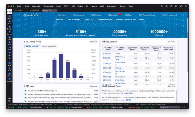
Task: Switch to the ESG screening tab
Action: [79, 15]
